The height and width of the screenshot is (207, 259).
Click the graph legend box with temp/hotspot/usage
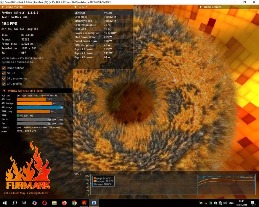click(x=103, y=181)
